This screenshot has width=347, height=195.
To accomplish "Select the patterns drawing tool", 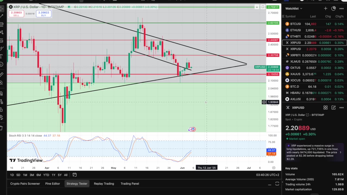I will pos(2,32).
